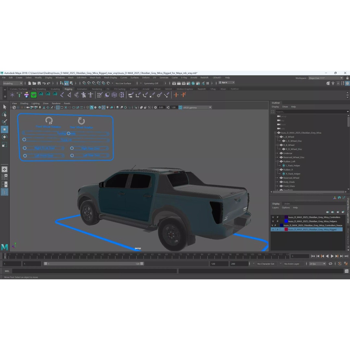Viewport: 350px width, 350px height.
Task: Open the Mesh Tools menu
Action: pos(95,78)
